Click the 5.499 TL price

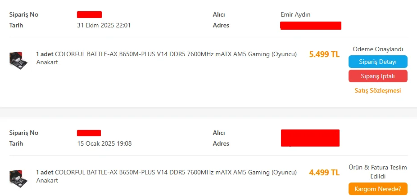coord(324,54)
